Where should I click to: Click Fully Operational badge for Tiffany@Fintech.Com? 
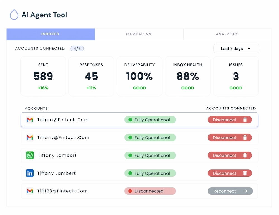pos(150,137)
